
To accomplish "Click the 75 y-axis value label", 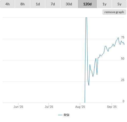I will pos(123,37).
